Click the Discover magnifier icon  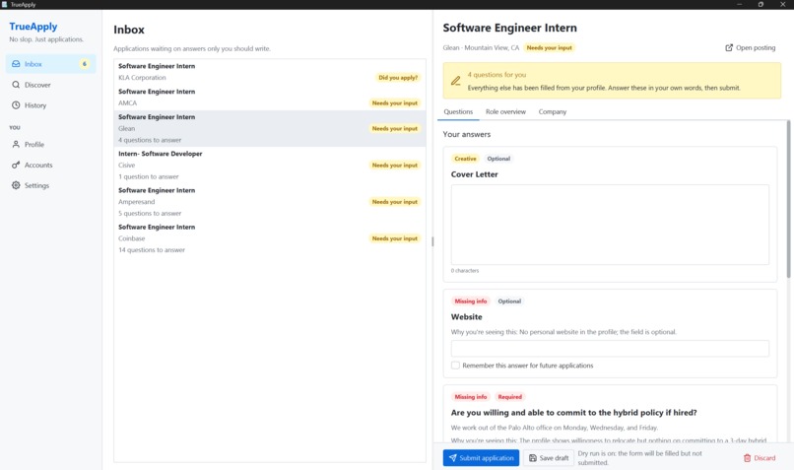pyautogui.click(x=16, y=85)
